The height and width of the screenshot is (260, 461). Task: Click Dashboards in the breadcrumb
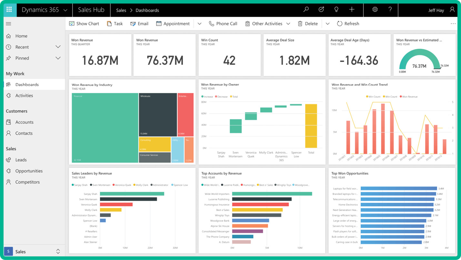click(147, 10)
